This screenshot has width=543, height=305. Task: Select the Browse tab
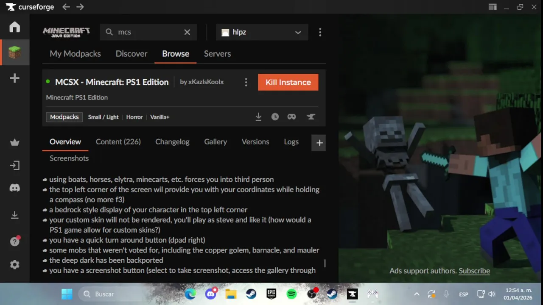point(176,54)
